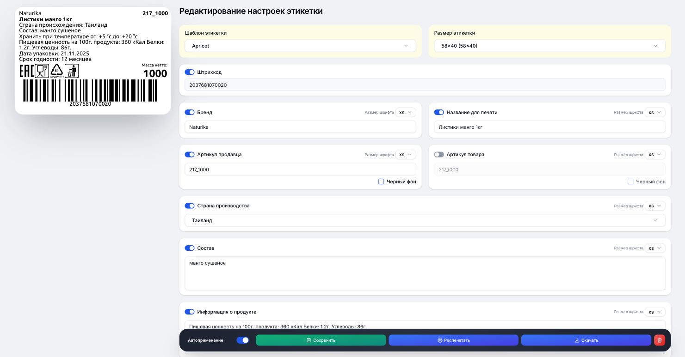Click the barcode number input field
Viewport: 685px width, 357px height.
425,85
